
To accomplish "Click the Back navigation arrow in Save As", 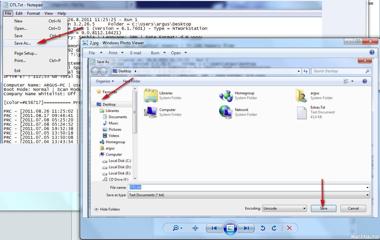I will (95, 71).
